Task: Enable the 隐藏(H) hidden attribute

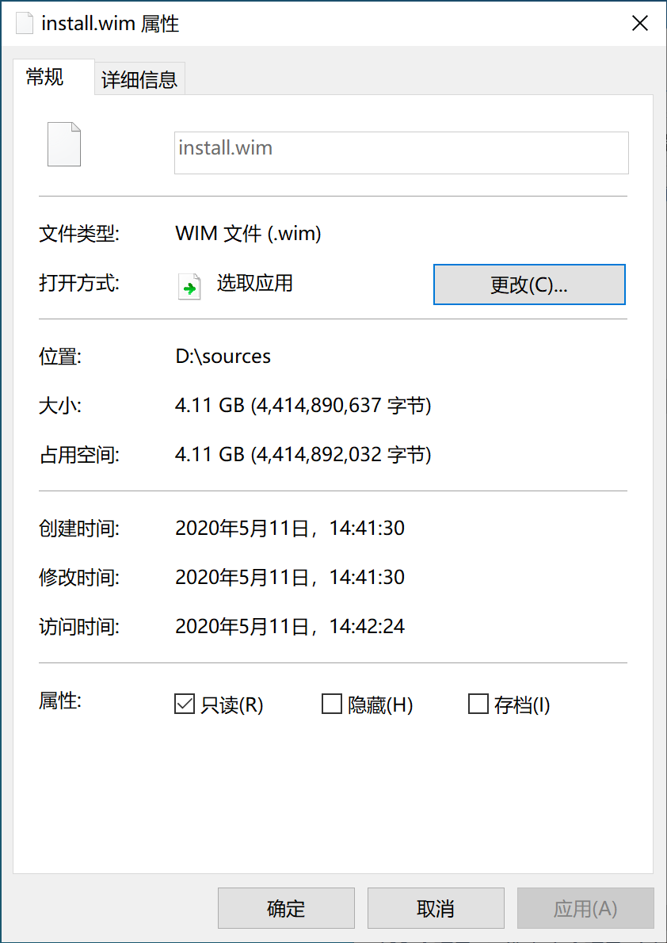Action: (x=331, y=704)
